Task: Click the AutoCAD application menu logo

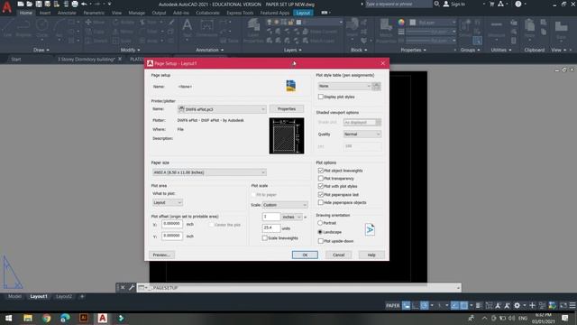Action: click(6, 7)
